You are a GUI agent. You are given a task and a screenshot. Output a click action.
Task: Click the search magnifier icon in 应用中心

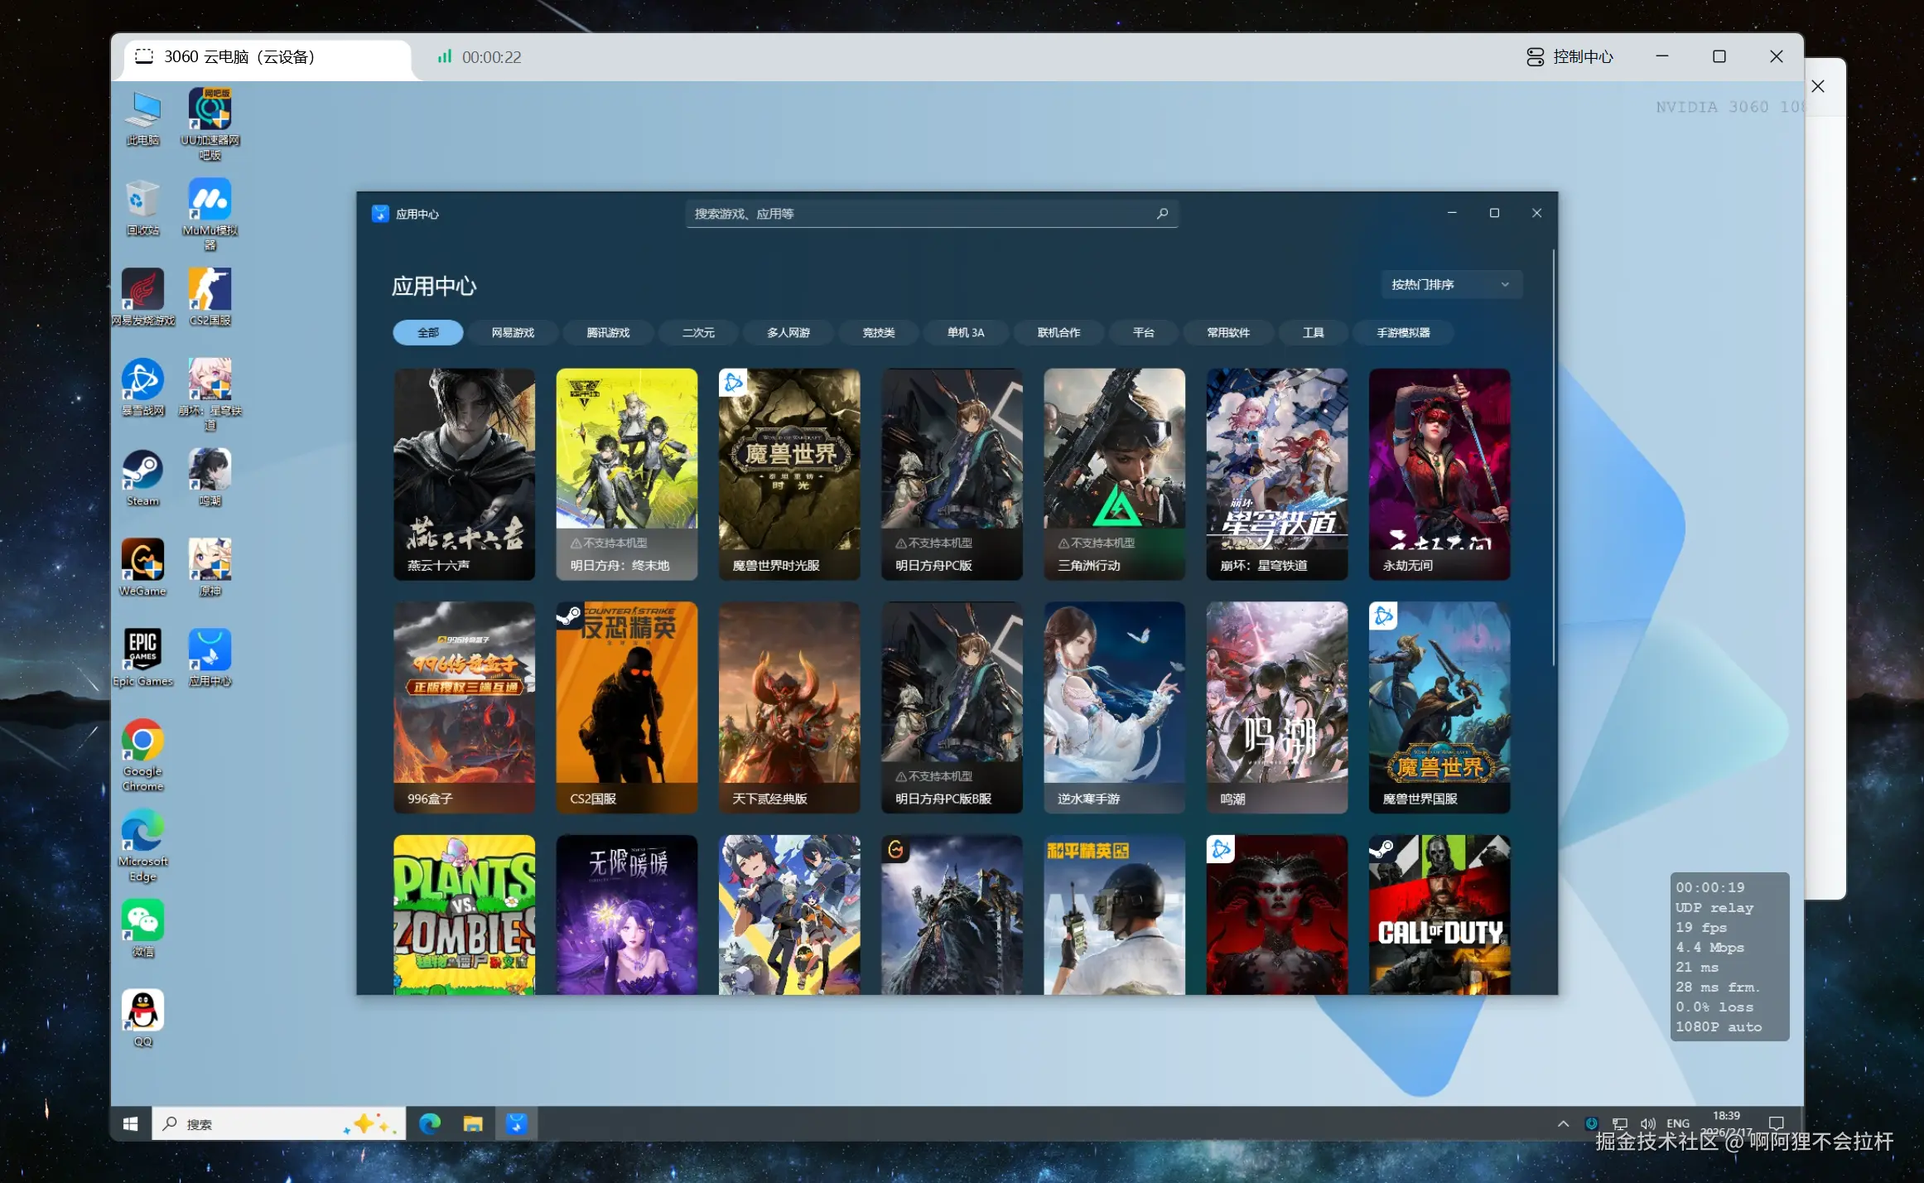pos(1162,214)
